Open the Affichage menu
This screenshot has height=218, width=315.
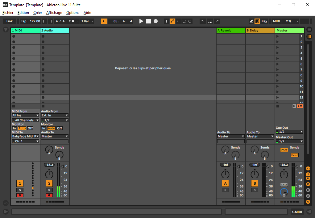click(x=54, y=13)
